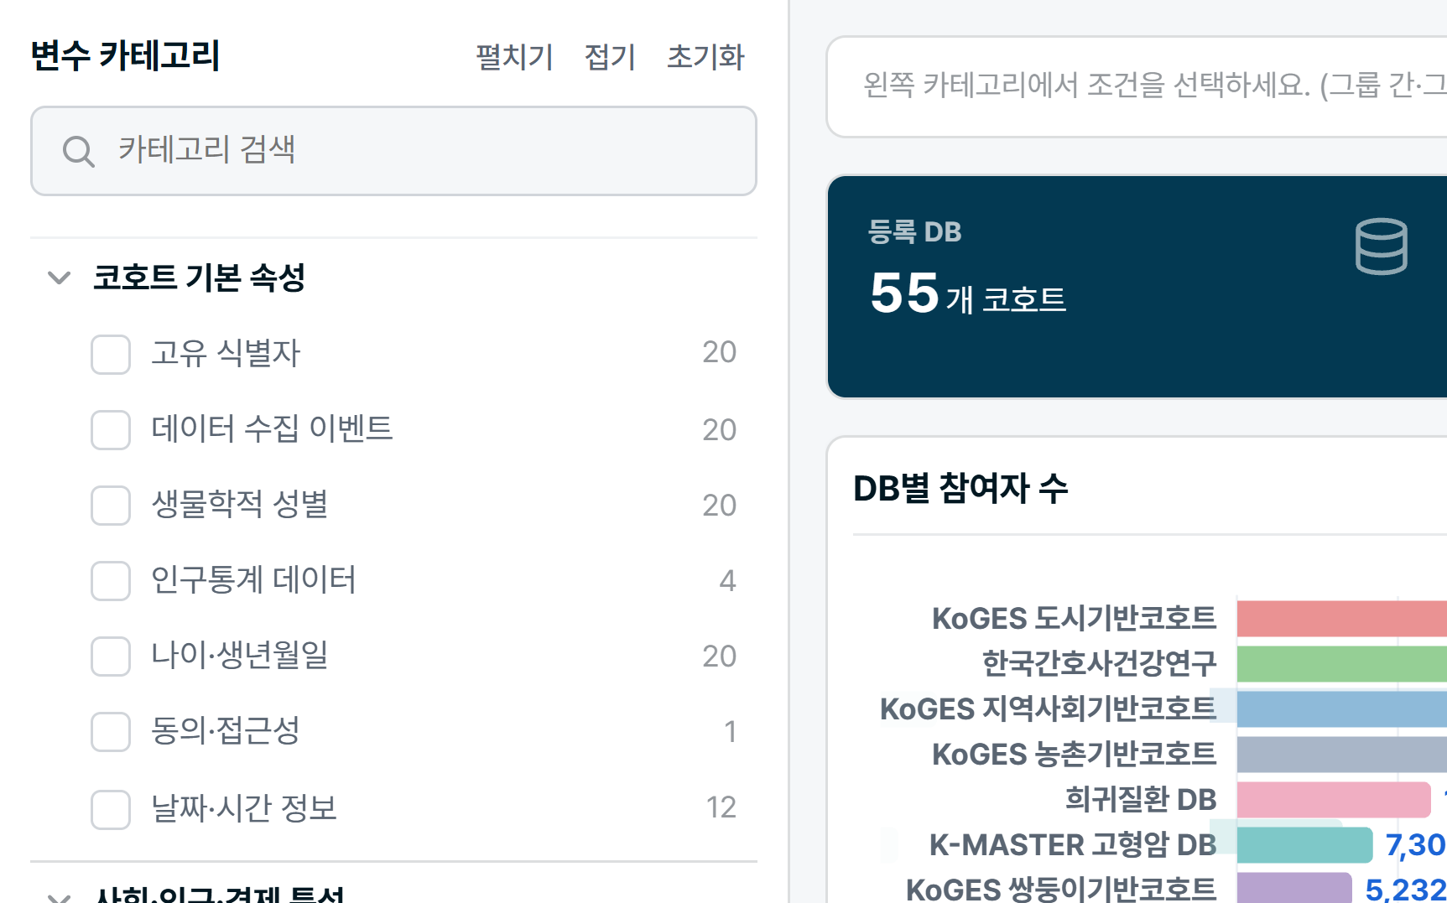Click the DB별 참여자 수 heading
The width and height of the screenshot is (1447, 903).
pyautogui.click(x=960, y=489)
